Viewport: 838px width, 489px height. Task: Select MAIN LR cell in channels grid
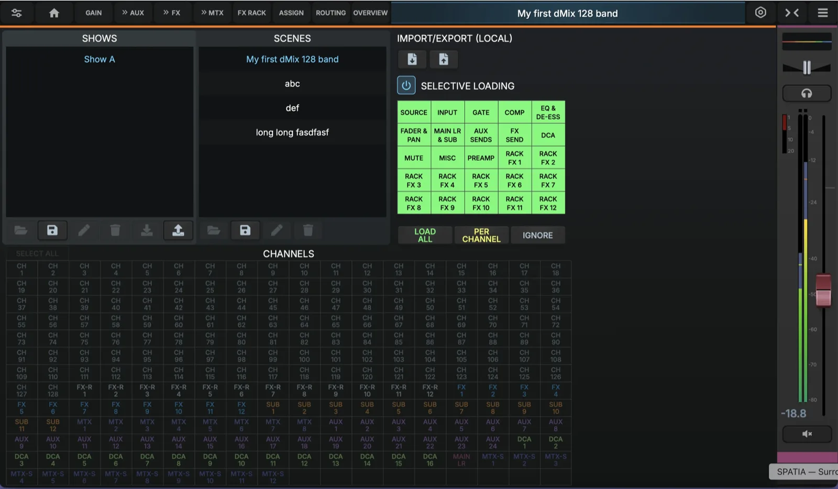click(x=461, y=460)
